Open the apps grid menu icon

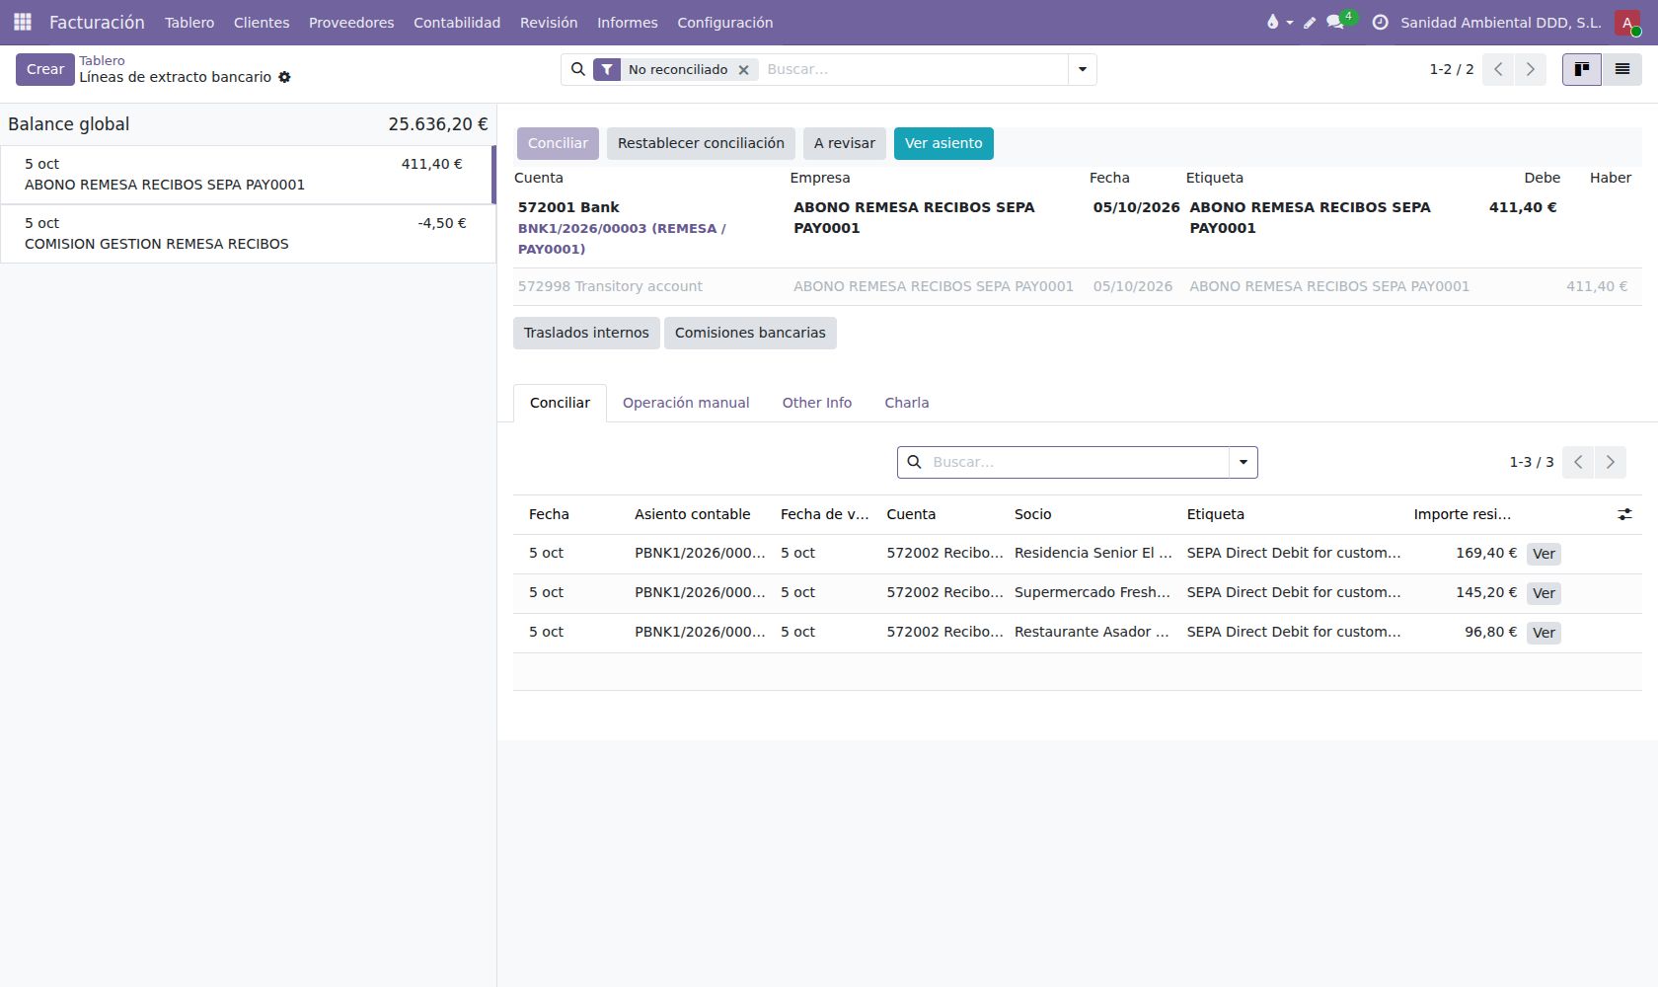coord(23,22)
